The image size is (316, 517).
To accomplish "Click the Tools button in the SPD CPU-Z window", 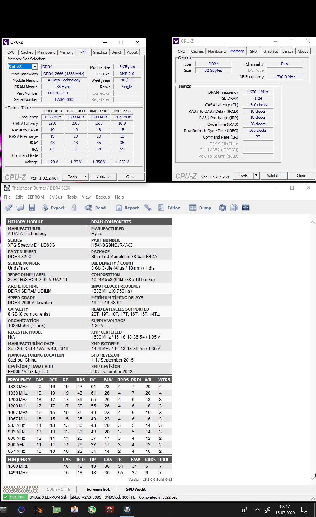I will (x=73, y=177).
